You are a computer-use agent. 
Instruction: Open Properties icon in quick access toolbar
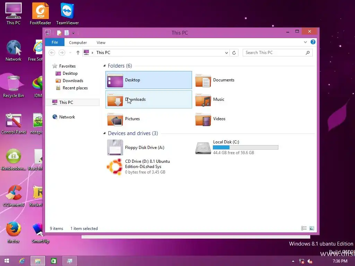pos(59,33)
